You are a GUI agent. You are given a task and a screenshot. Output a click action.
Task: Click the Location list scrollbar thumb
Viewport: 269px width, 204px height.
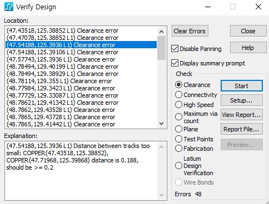pyautogui.click(x=161, y=48)
